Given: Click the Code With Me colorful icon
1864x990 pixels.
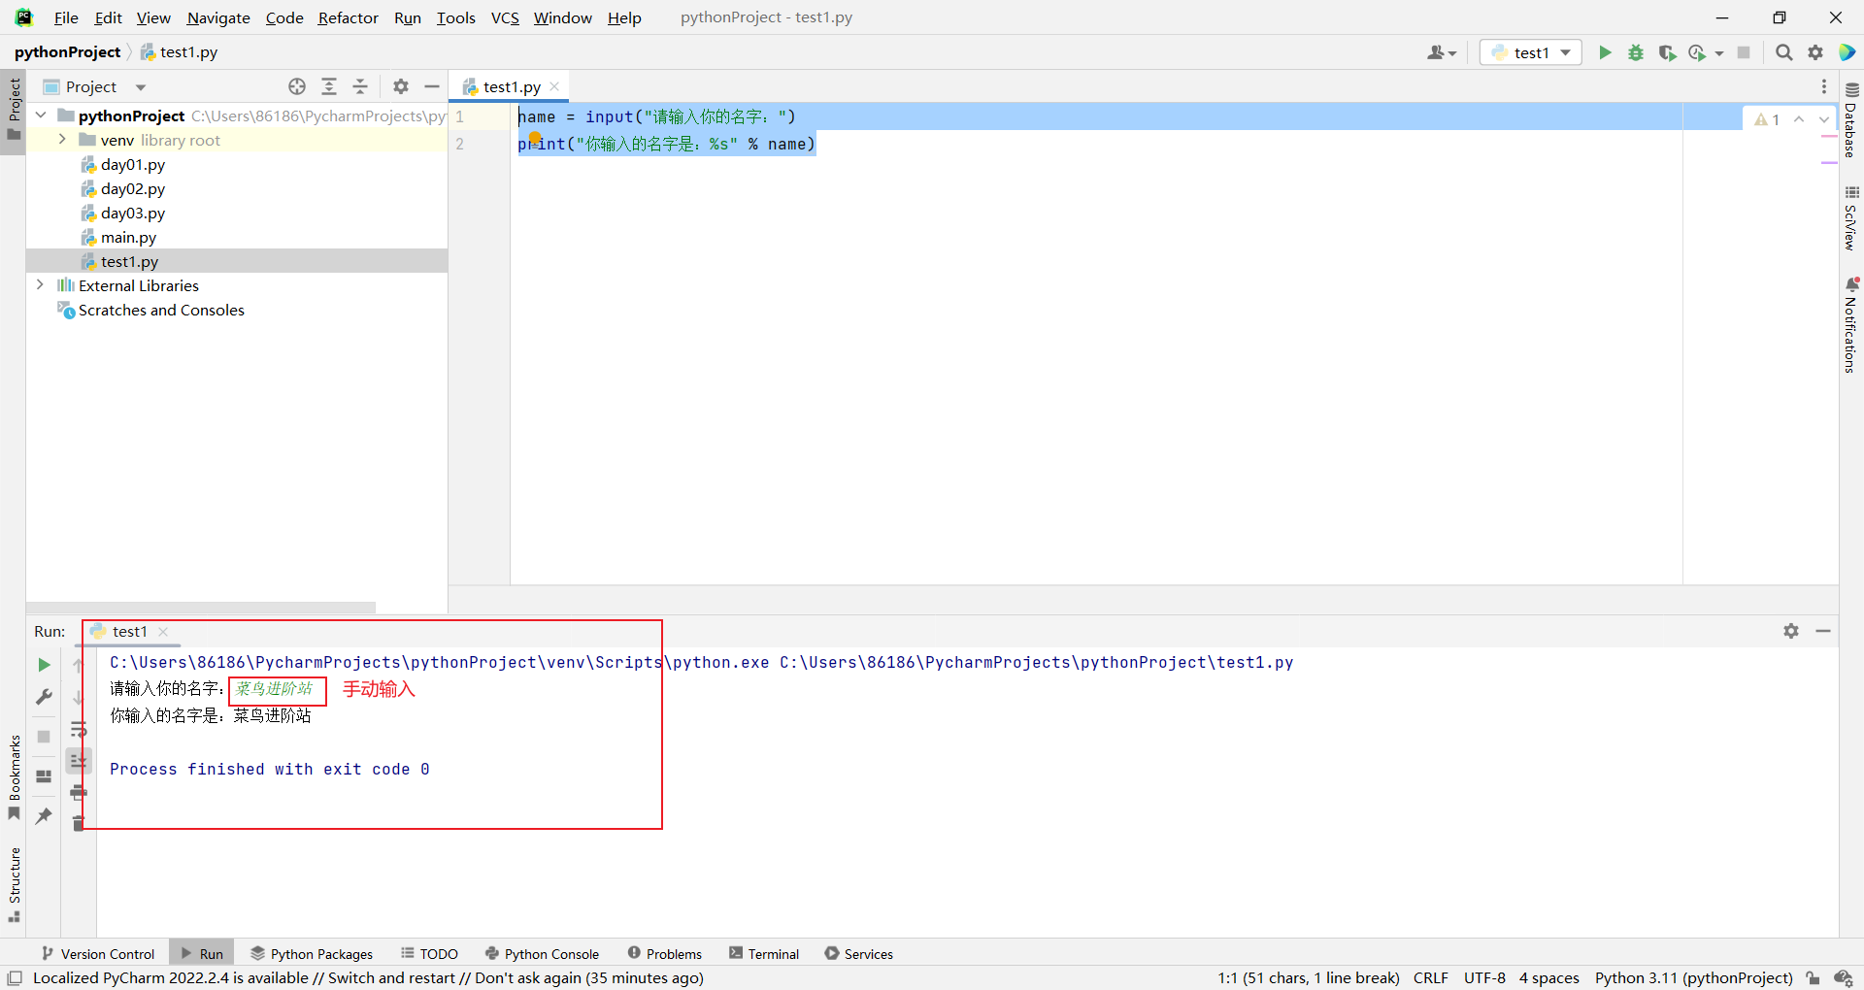Looking at the screenshot, I should 1847,52.
